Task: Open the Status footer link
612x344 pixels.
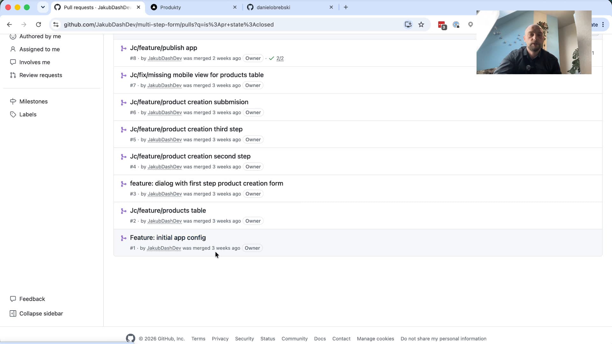Action: (268, 339)
